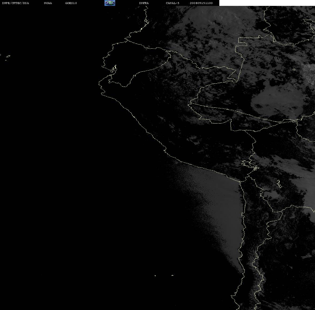Click the western small Pacific island dot

click(155, 276)
